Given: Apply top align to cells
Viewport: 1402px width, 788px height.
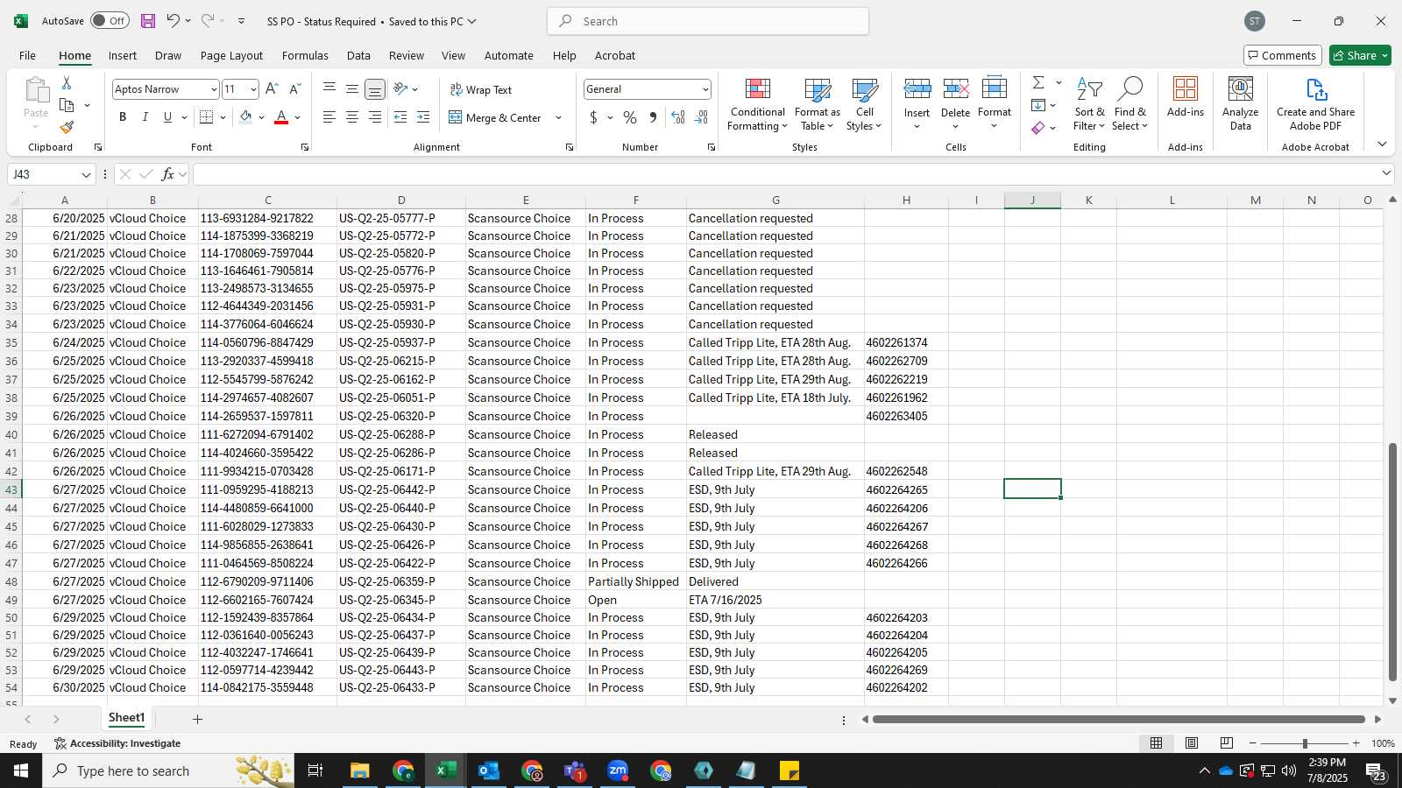Looking at the screenshot, I should [x=329, y=89].
